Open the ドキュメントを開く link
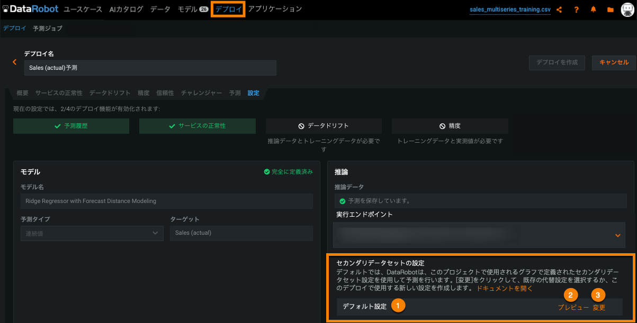Viewport: 637px width, 323px height. tap(504, 289)
